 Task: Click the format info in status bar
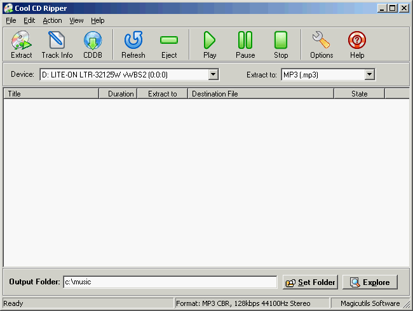pyautogui.click(x=243, y=303)
